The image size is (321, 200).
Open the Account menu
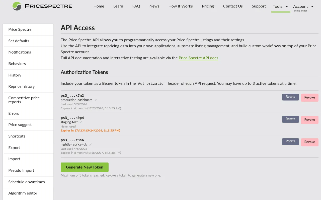(300, 6)
